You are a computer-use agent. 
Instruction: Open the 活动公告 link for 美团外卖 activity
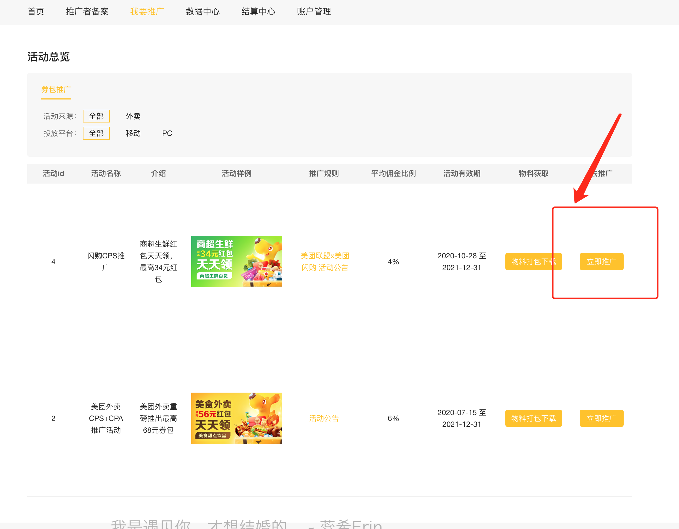point(324,418)
